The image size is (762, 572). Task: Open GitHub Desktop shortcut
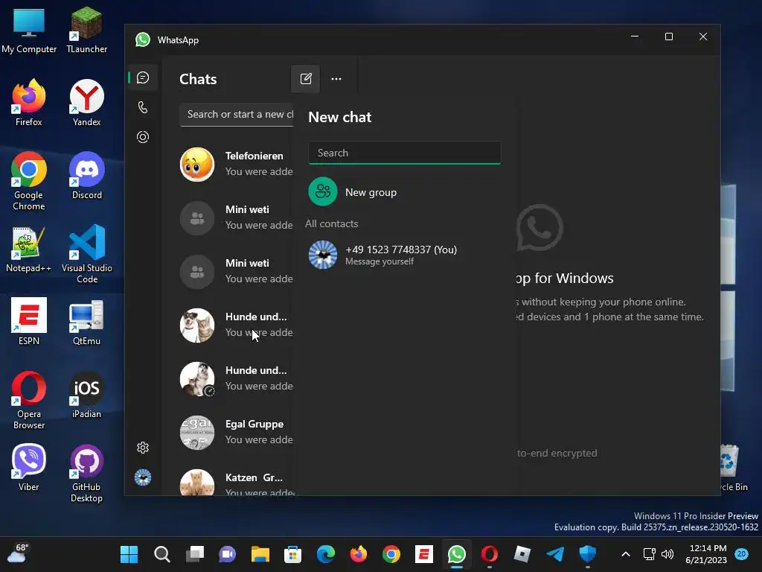[x=86, y=473]
